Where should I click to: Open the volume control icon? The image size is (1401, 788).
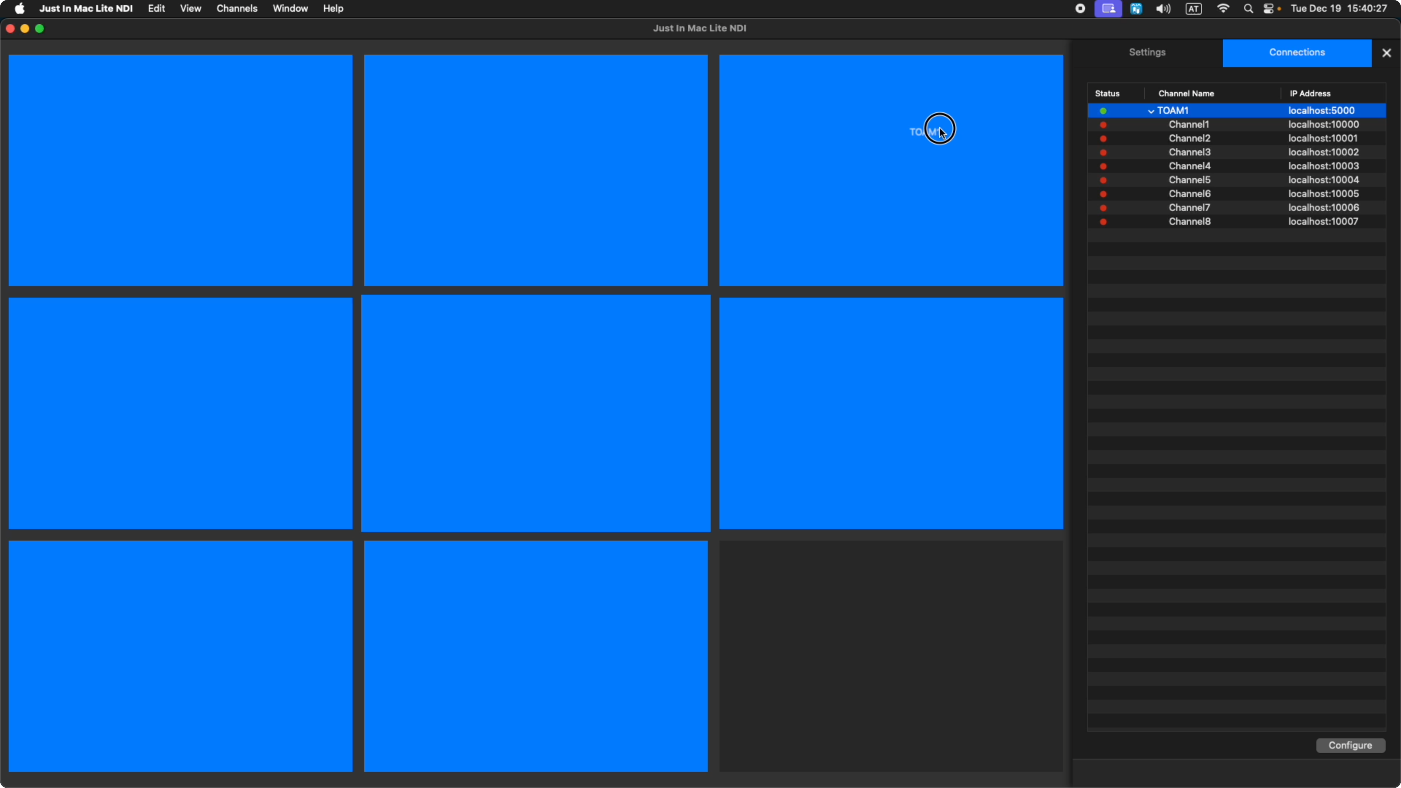point(1163,9)
